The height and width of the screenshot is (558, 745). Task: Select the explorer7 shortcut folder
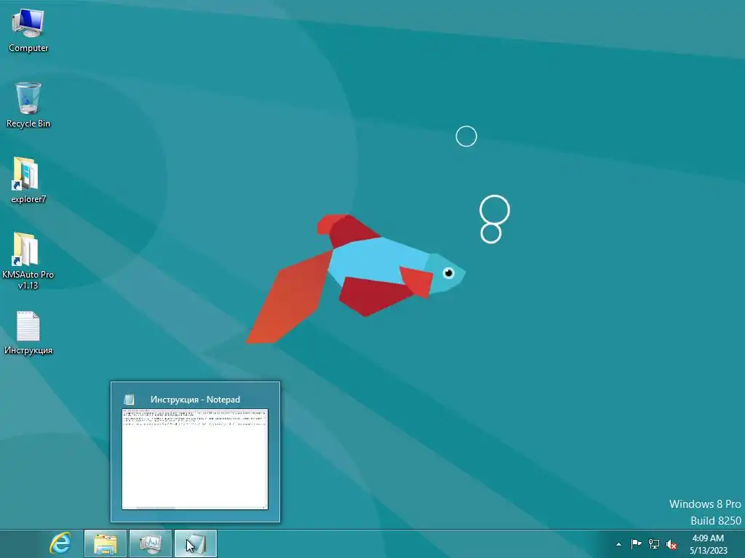point(28,180)
